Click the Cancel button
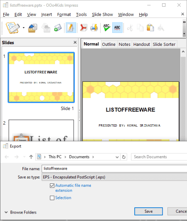Image resolution: width=187 pixels, height=221 pixels. click(177, 211)
